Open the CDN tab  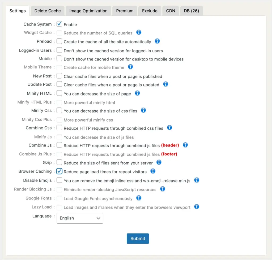tap(171, 11)
